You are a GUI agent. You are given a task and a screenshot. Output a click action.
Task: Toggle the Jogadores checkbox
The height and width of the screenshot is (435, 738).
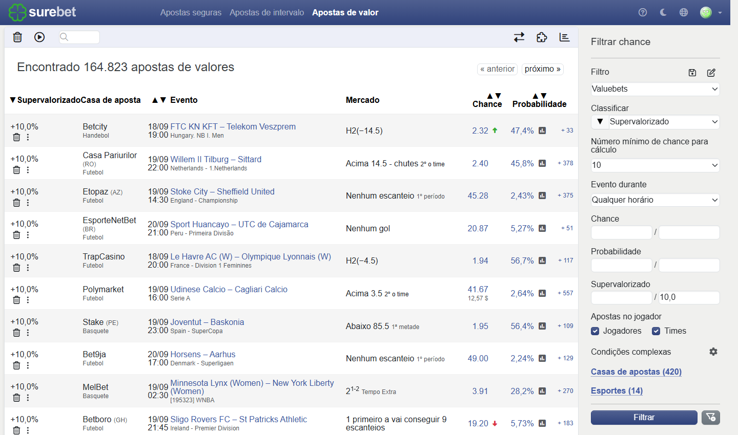[x=595, y=331]
